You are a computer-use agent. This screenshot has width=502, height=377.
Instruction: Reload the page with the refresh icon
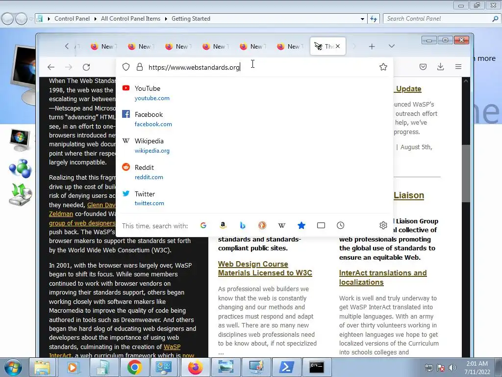pos(86,67)
